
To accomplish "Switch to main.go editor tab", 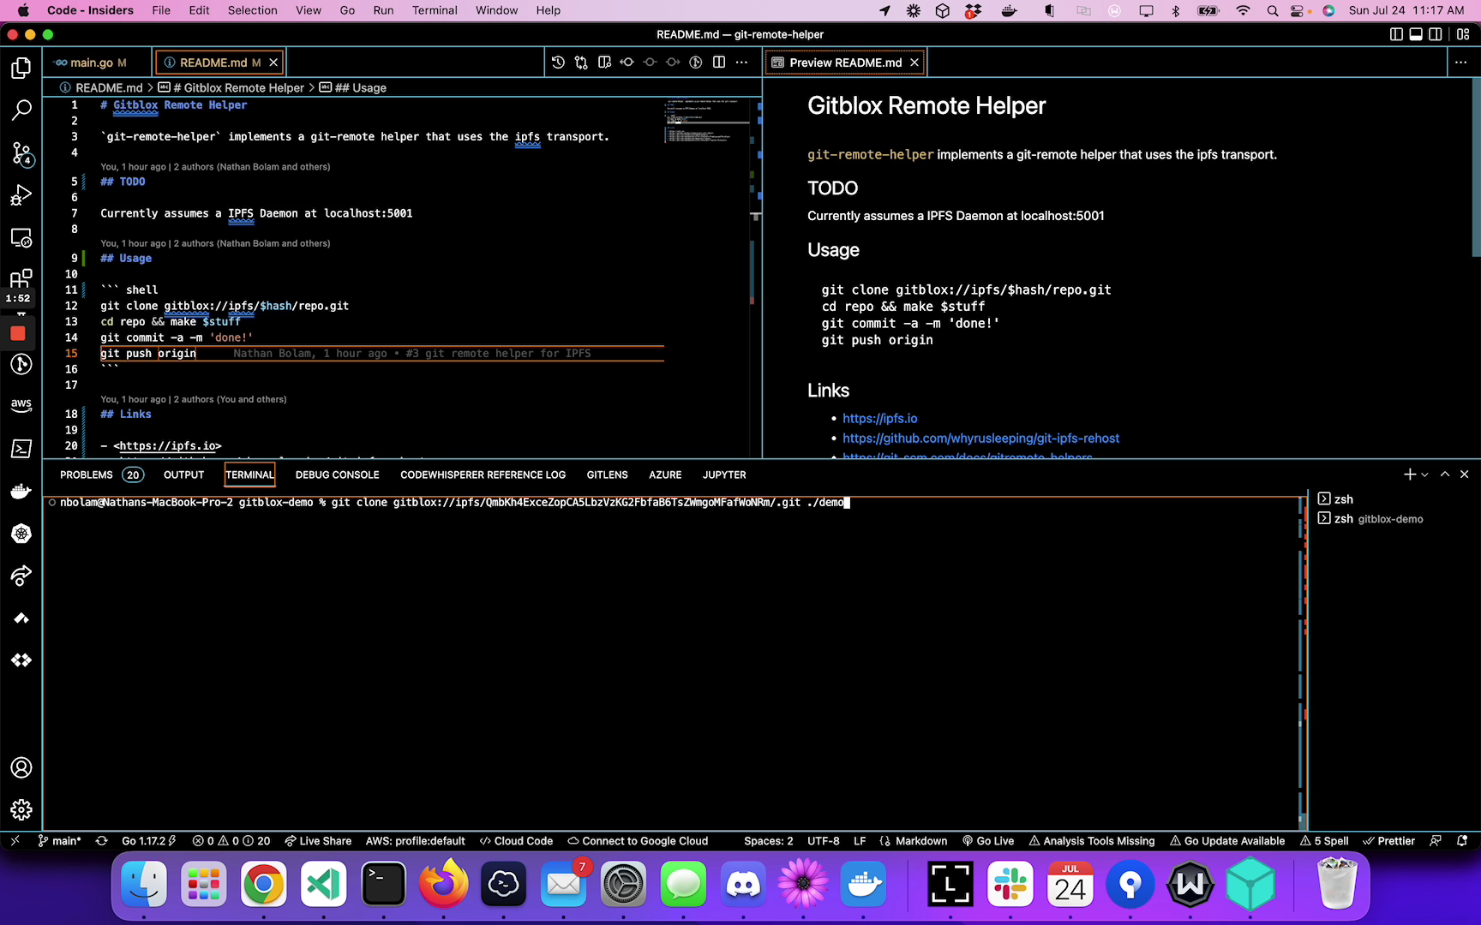I will coord(90,63).
